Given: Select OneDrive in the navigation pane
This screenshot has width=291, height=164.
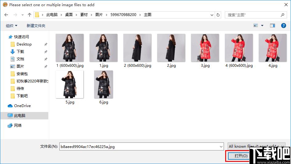Looking at the screenshot, I should coord(22,106).
